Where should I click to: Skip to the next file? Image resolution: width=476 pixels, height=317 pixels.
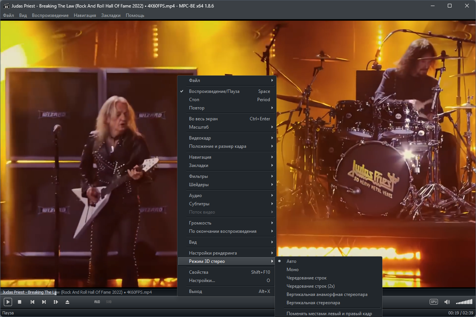[44, 302]
